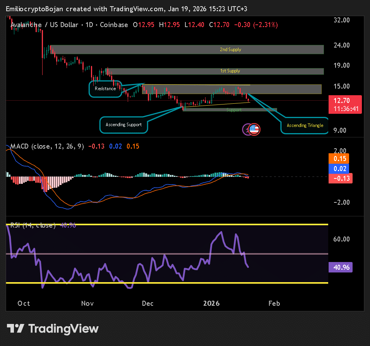Select the green Support zone label
370x346 pixels.
[234, 110]
